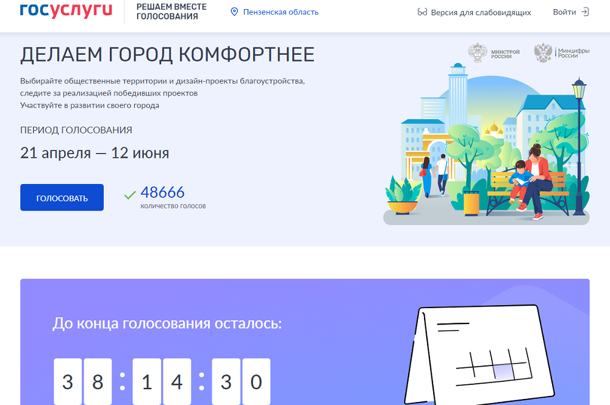The image size is (610, 405).
Task: Open Версия для слабовидящих
Action: tap(481, 12)
